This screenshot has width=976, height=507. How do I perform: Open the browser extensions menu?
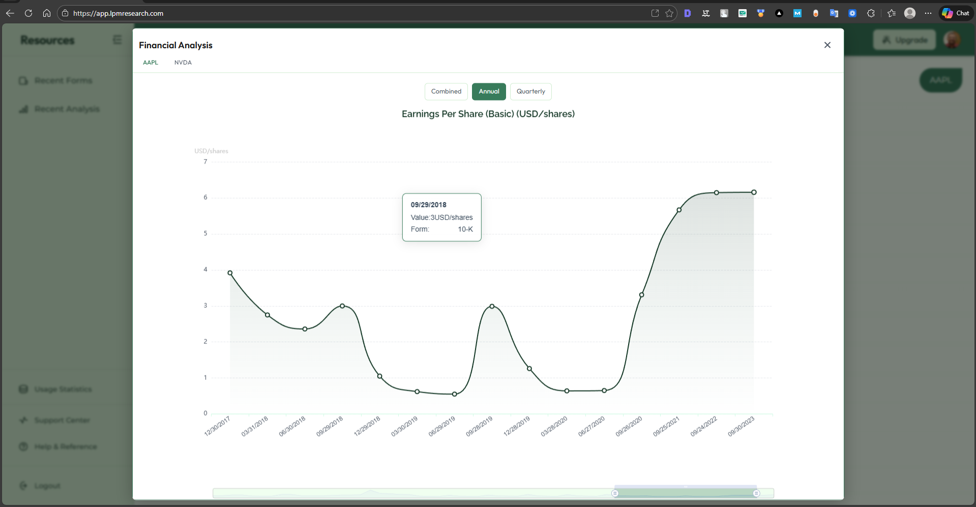[x=870, y=13]
